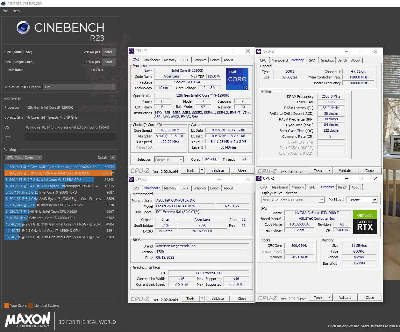400x332 pixels.
Task: Open the File menu
Action: (5, 11)
